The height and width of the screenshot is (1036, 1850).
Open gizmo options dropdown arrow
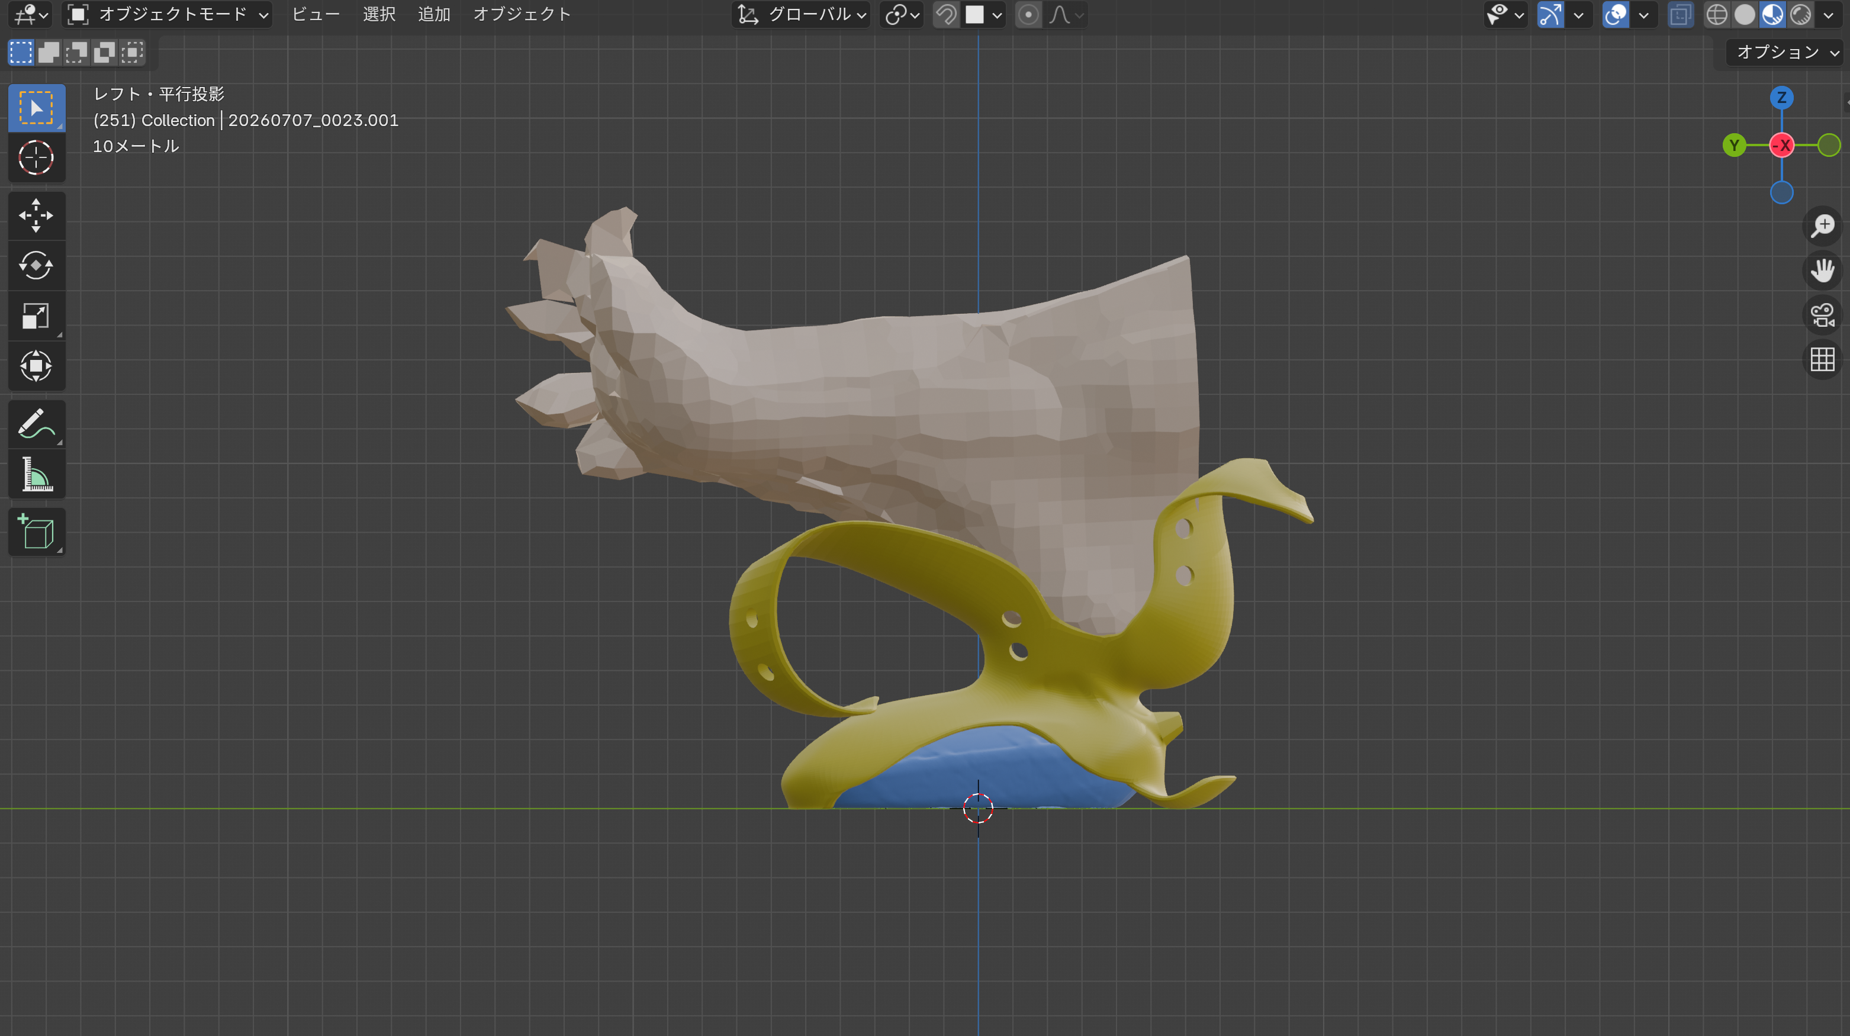click(1578, 14)
